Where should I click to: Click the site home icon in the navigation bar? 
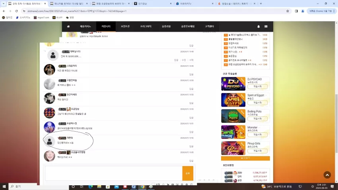(68, 27)
